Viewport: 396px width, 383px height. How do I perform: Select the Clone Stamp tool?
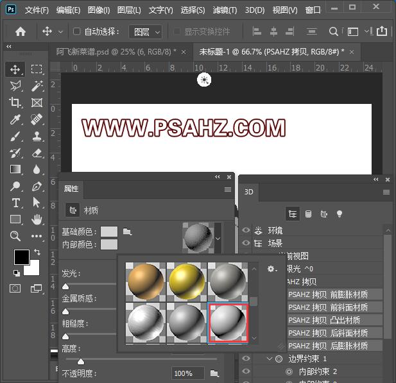pos(37,137)
